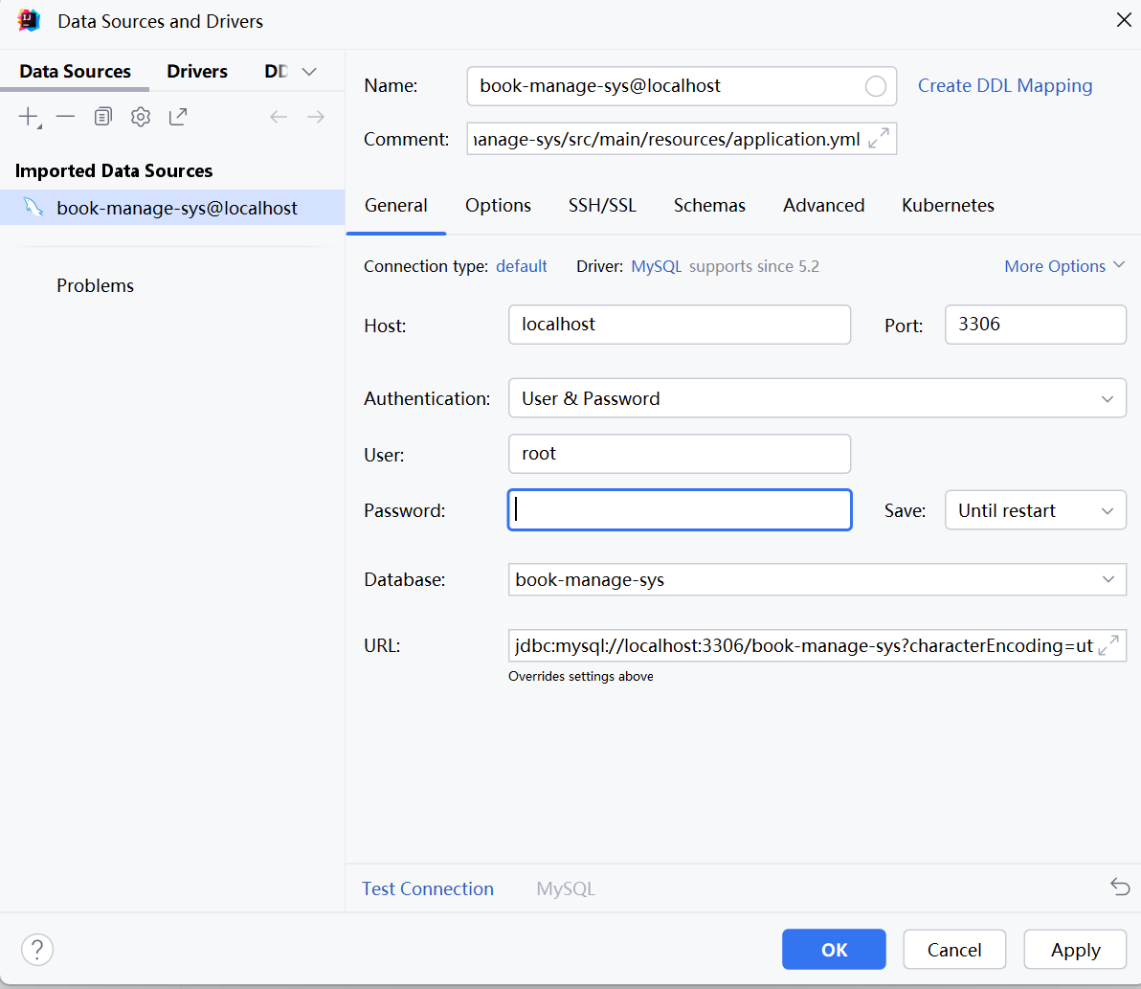This screenshot has width=1141, height=989.
Task: Duplicate the selected data source
Action: 103,117
